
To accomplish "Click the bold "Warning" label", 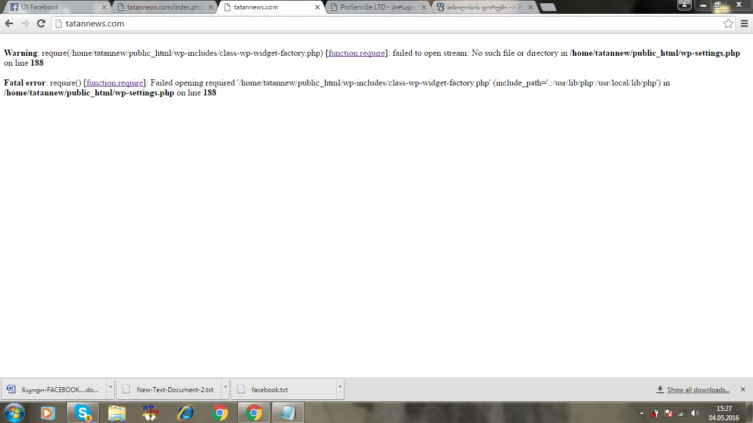I will click(20, 53).
